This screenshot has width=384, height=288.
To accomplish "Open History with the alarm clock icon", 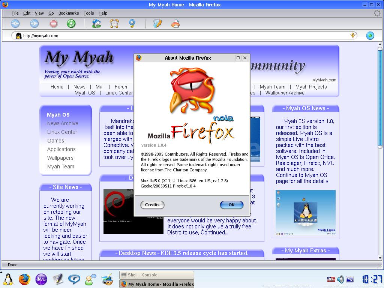I will click(x=114, y=24).
